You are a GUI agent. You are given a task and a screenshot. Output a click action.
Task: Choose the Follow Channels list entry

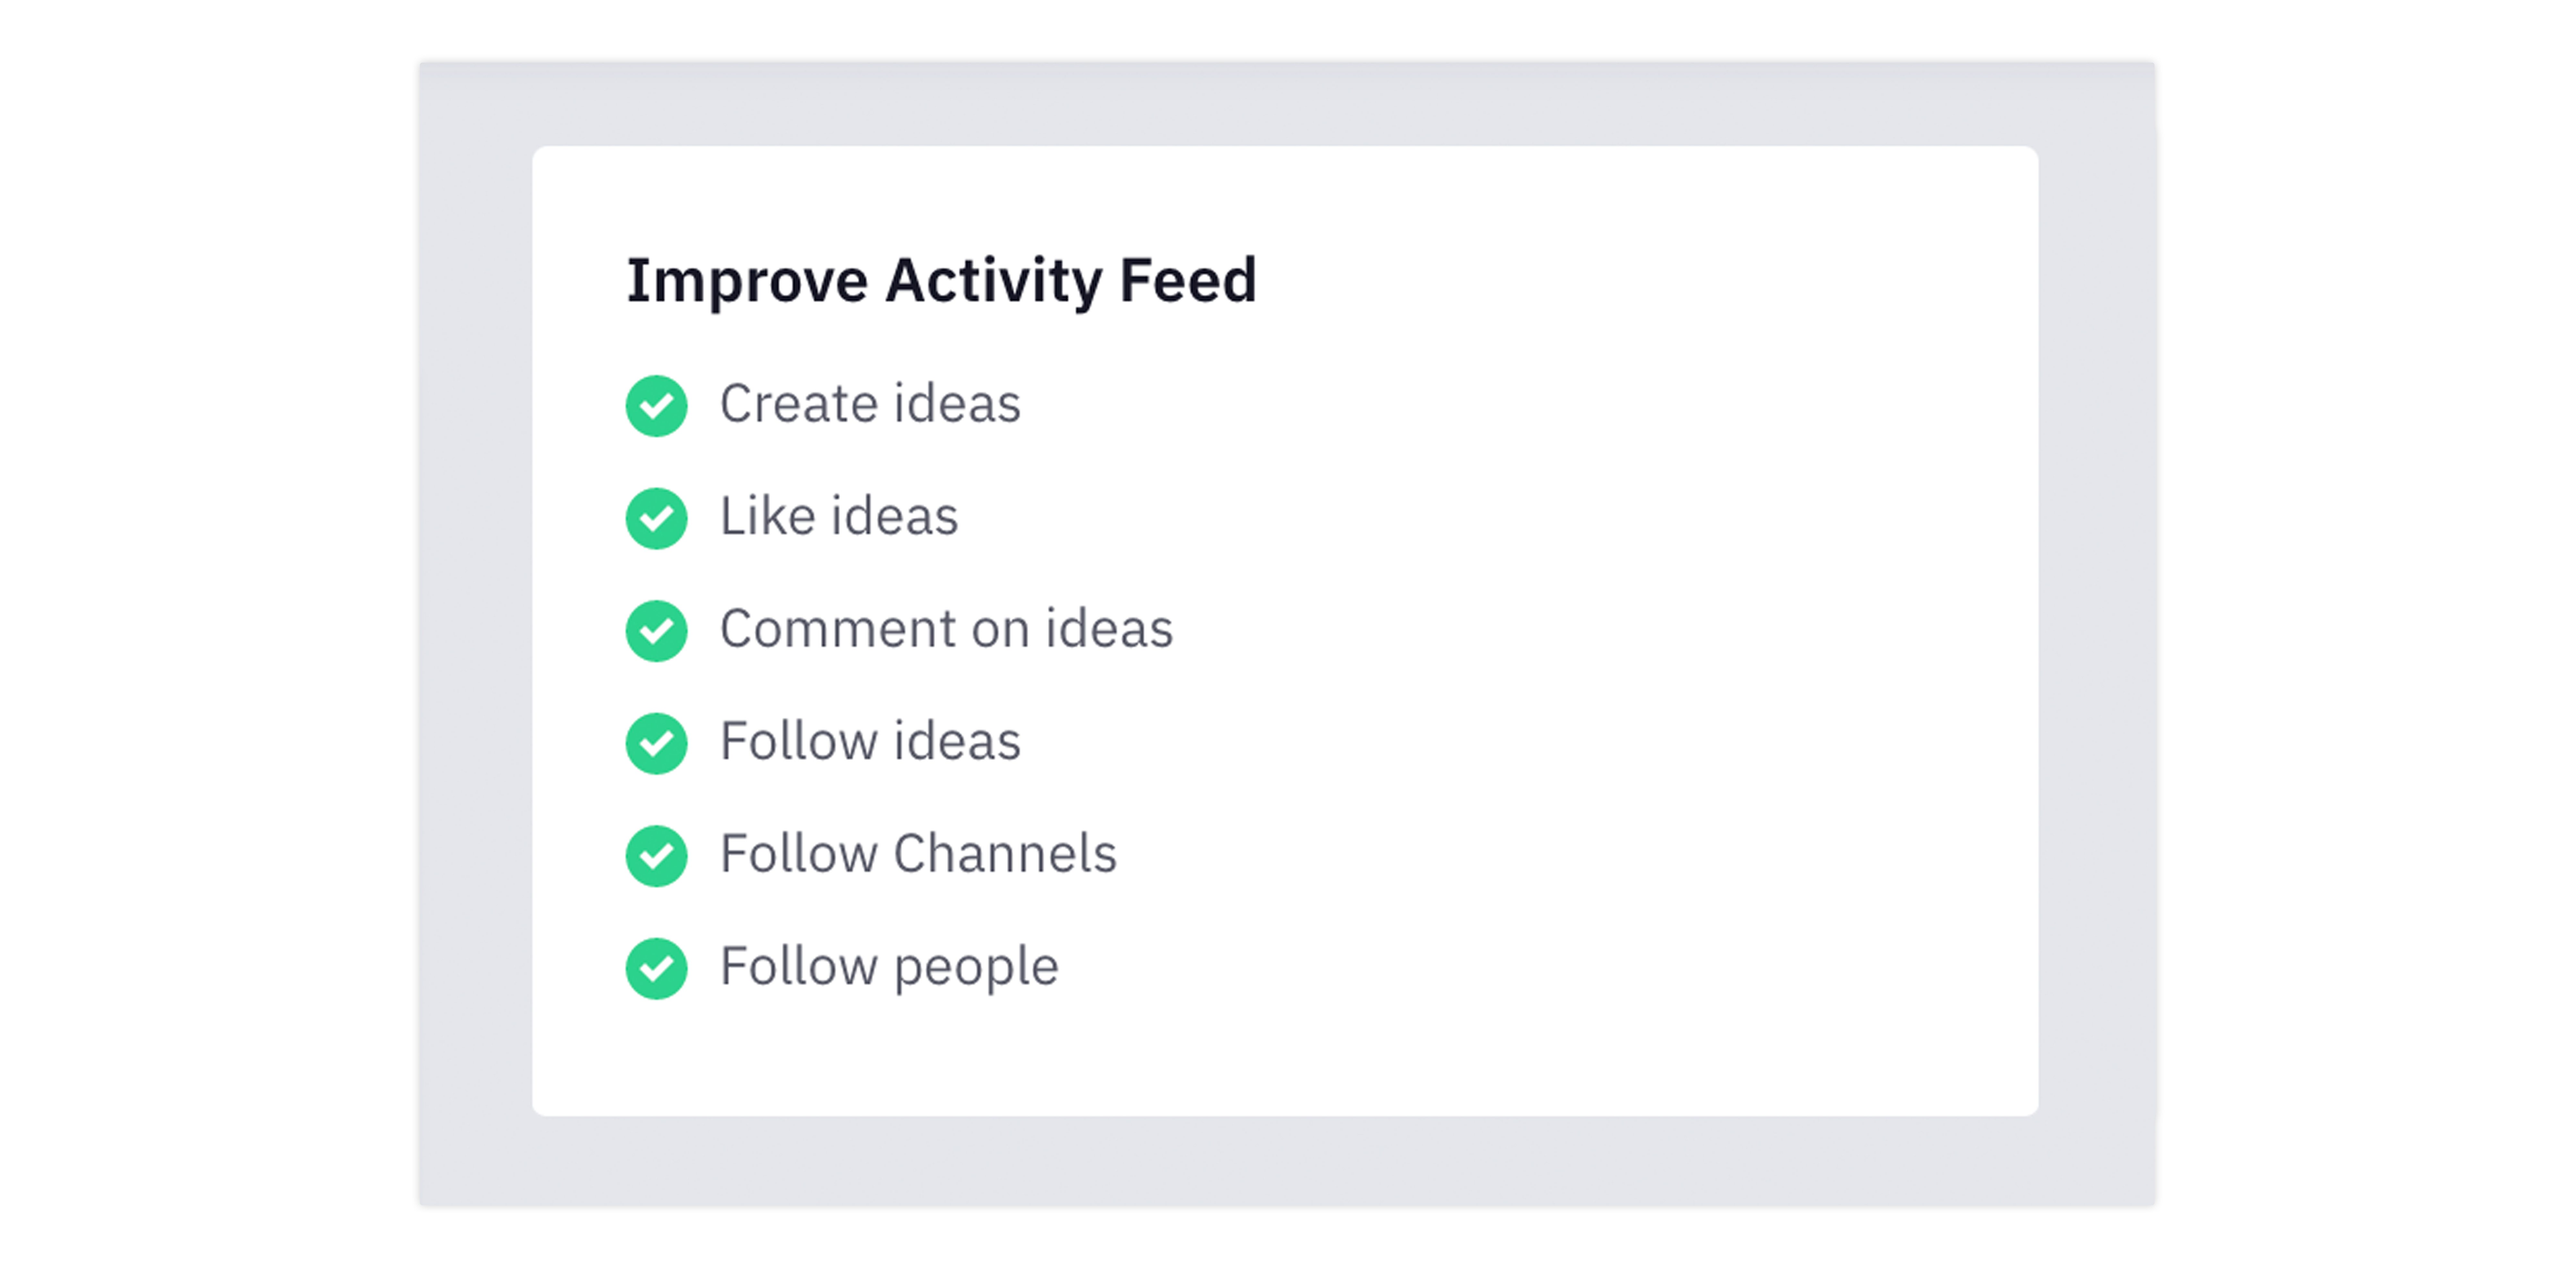[918, 854]
